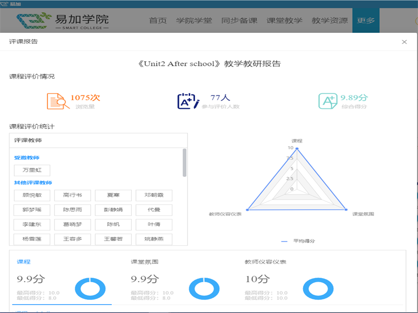Screen dimensions: 418x313
Task: Click the 课程 vertex on radar chart
Action: tap(297, 149)
